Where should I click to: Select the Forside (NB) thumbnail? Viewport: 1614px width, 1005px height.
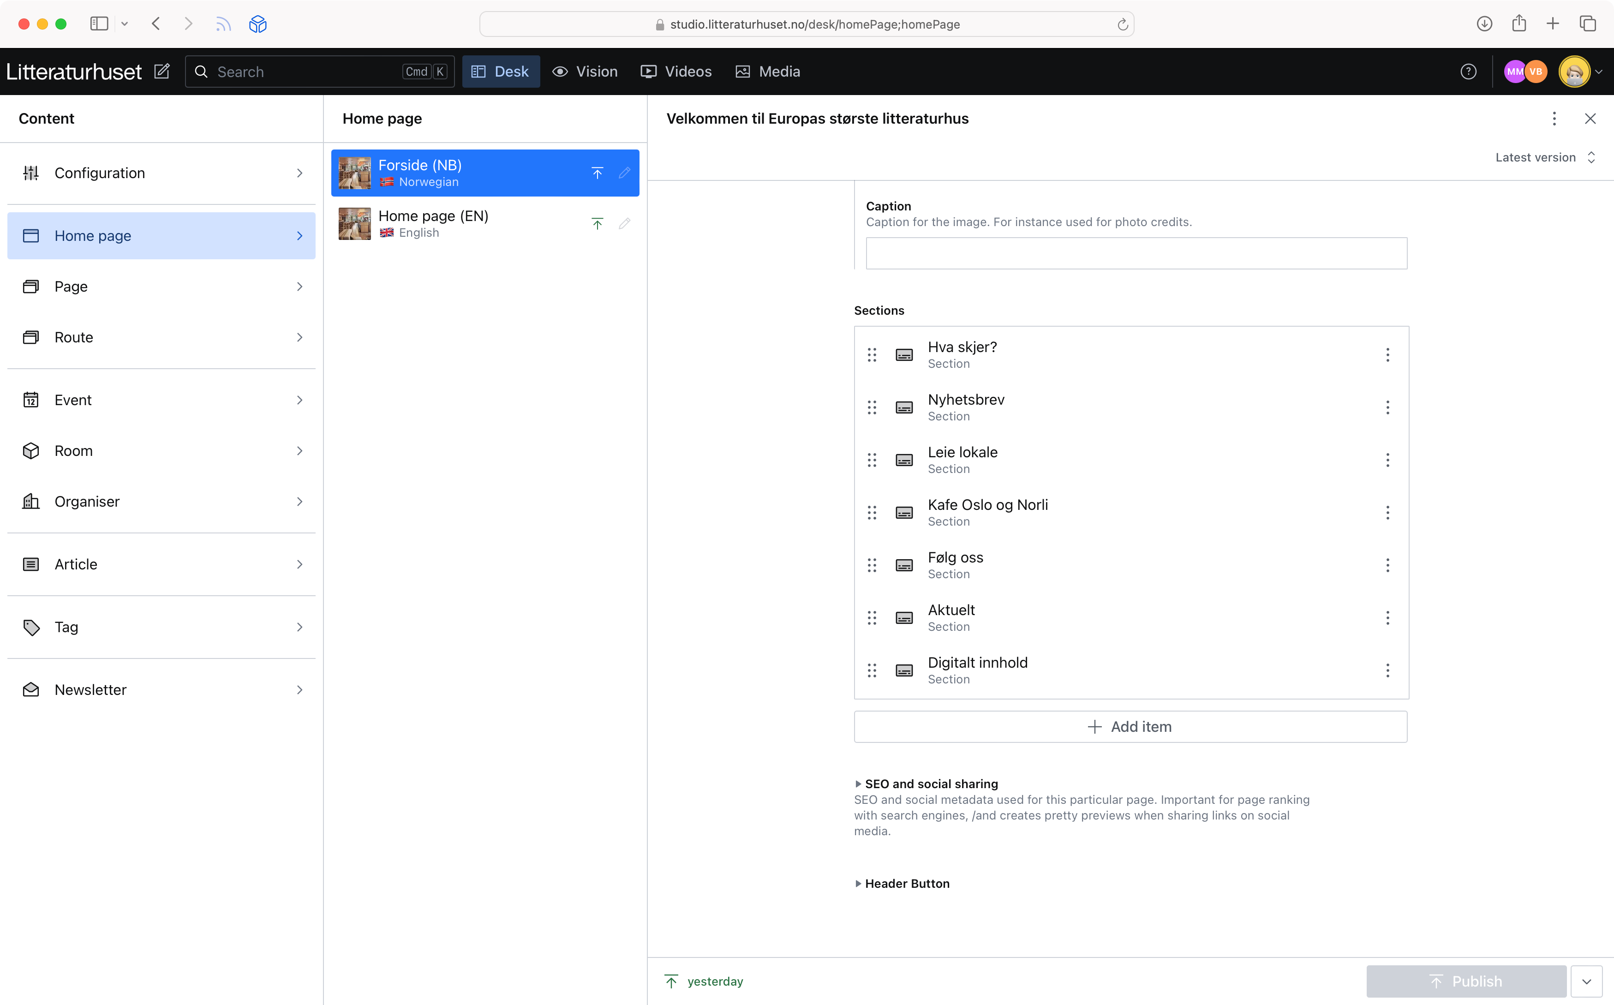click(354, 173)
